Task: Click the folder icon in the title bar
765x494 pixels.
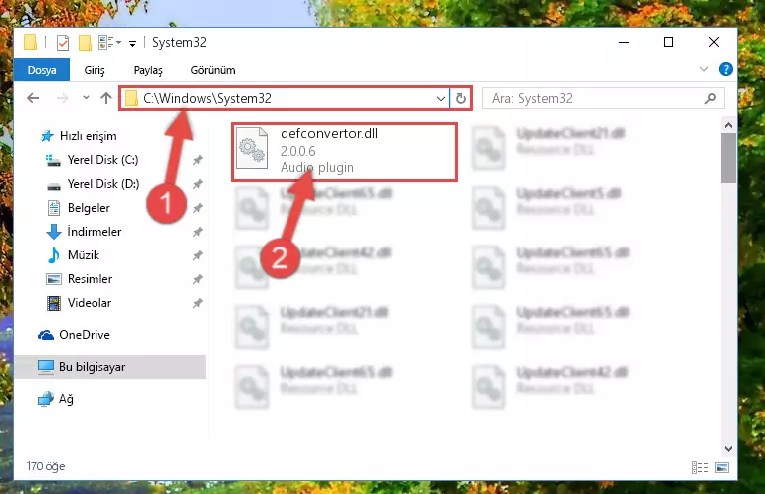Action: tap(30, 43)
